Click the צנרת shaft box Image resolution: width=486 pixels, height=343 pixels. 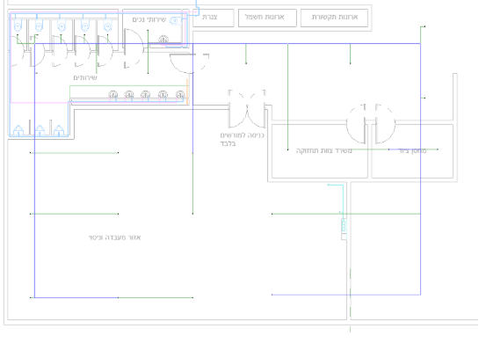(x=214, y=18)
